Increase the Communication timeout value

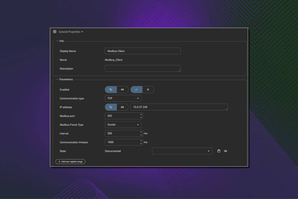141,141
